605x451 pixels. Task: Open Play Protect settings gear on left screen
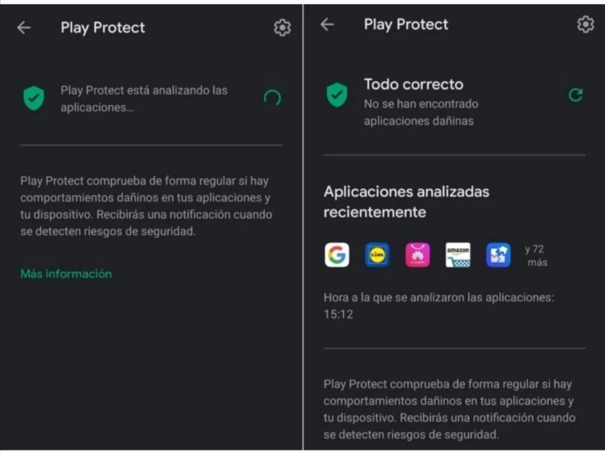point(282,27)
